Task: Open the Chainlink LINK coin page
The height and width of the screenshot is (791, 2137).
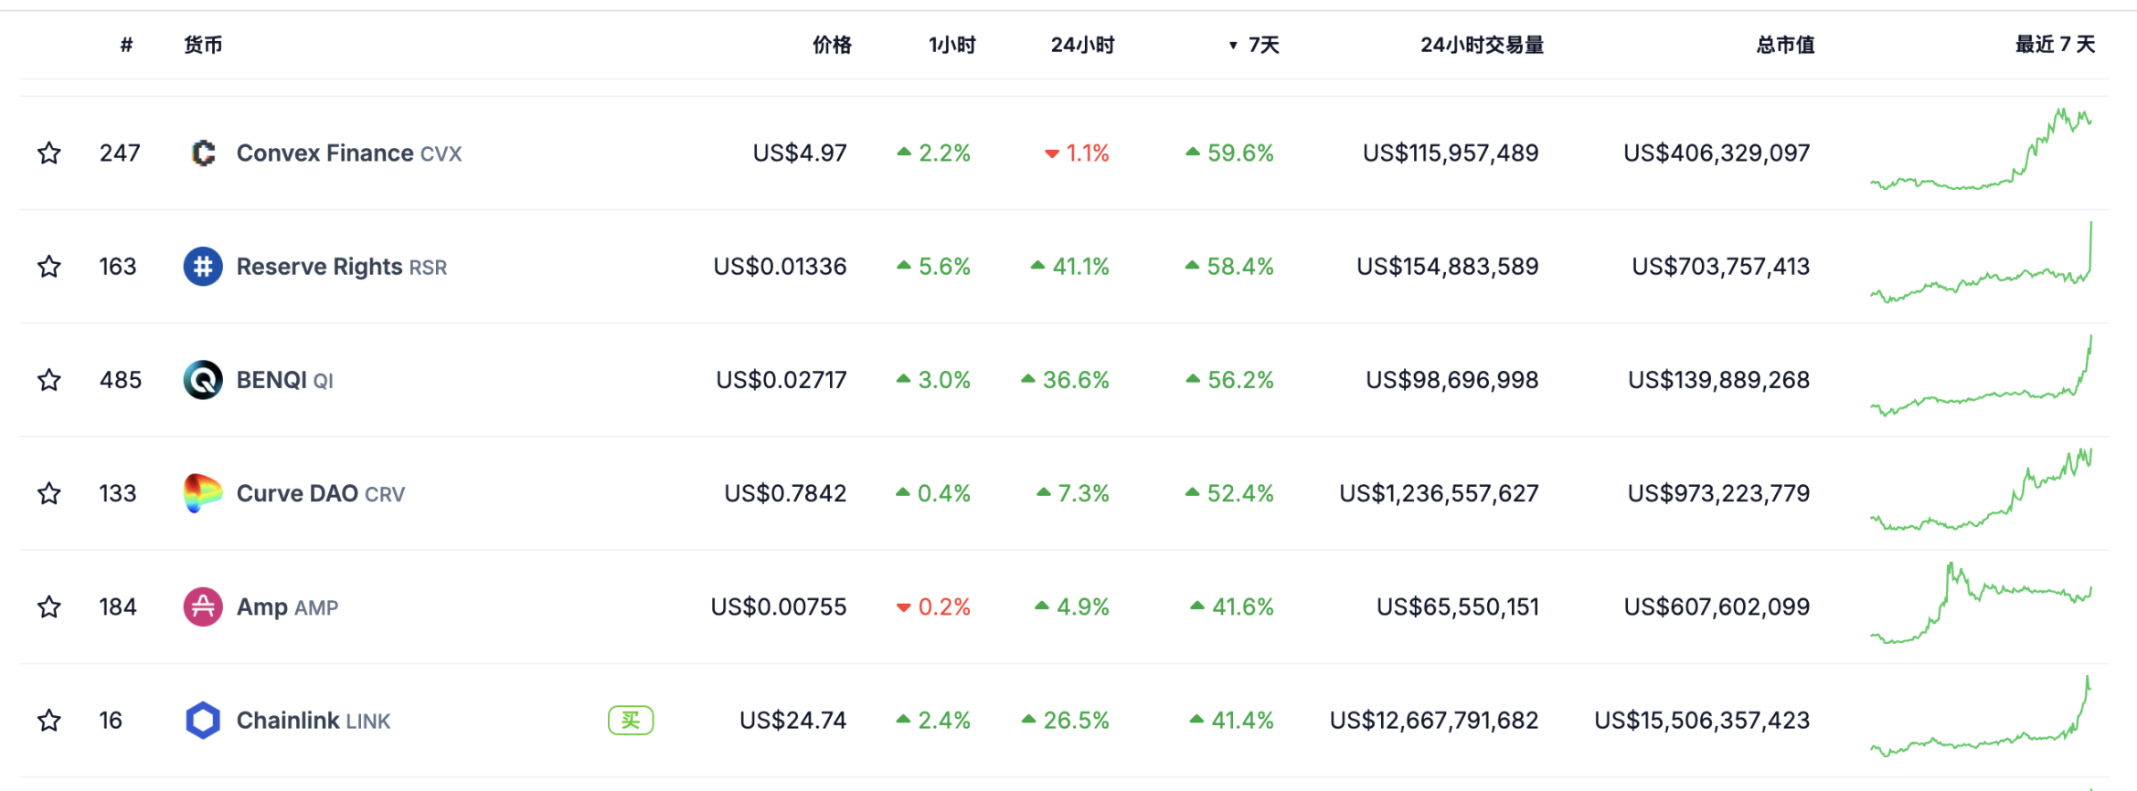Action: point(286,720)
